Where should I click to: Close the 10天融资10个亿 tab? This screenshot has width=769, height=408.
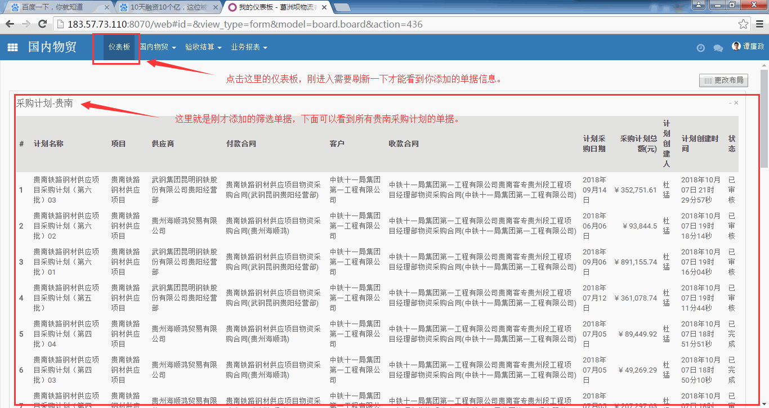coord(215,7)
